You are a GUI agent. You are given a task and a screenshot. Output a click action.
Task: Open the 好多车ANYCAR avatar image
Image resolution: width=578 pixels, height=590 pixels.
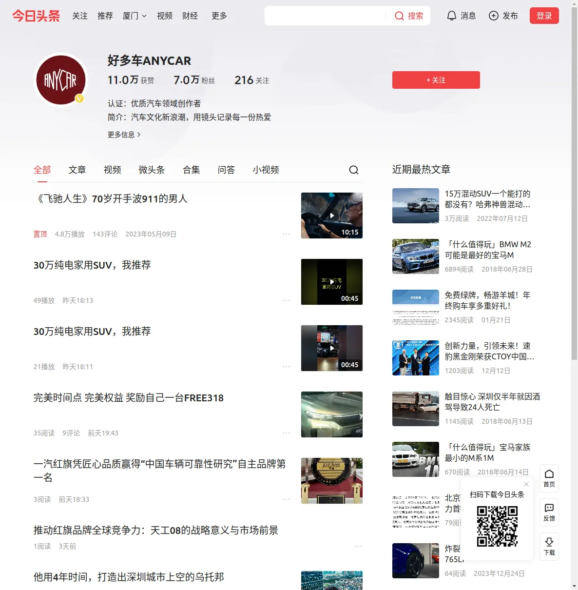(x=61, y=80)
